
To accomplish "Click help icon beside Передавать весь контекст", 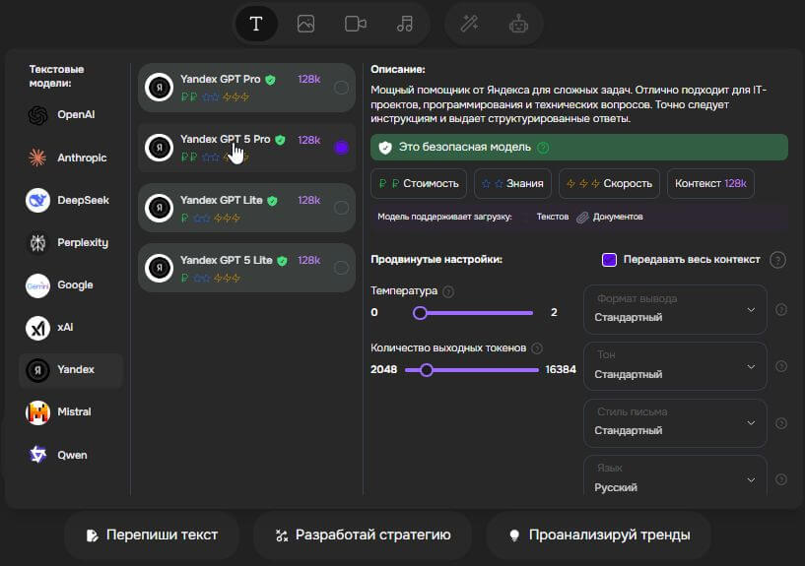I will (x=777, y=260).
